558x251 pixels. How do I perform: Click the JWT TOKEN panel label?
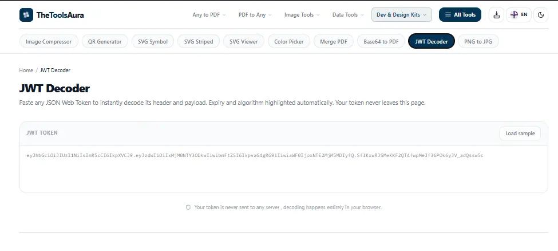(x=42, y=132)
